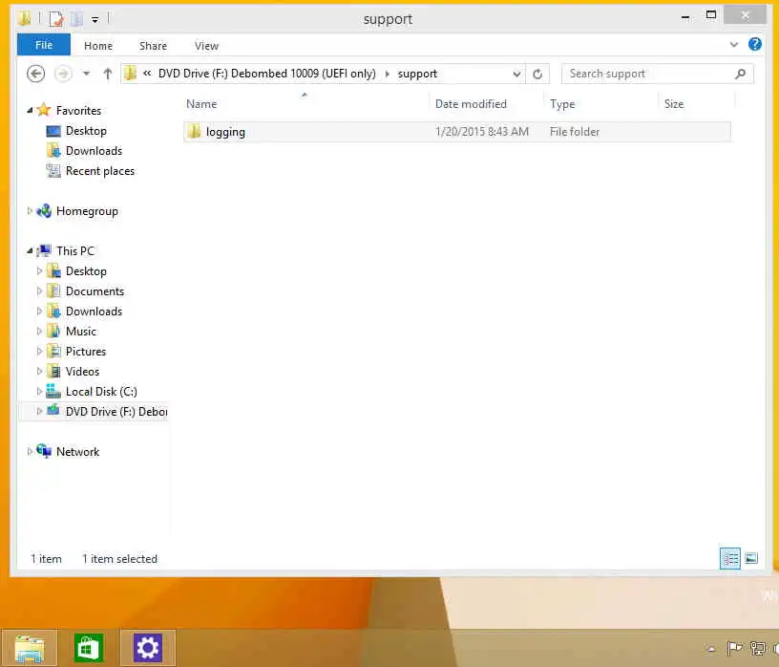Minimize the support window
The width and height of the screenshot is (779, 667).
[685, 17]
